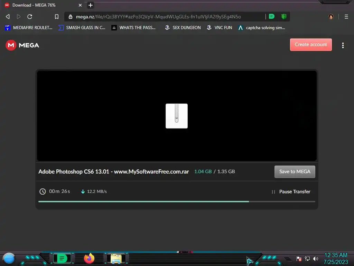
Task: Click the 00m 26s remaining time
Action: [x=59, y=191]
